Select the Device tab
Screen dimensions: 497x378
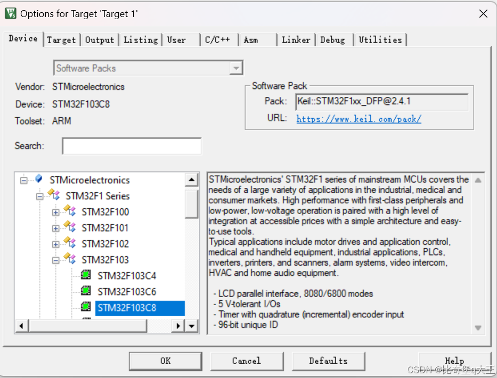coord(23,39)
